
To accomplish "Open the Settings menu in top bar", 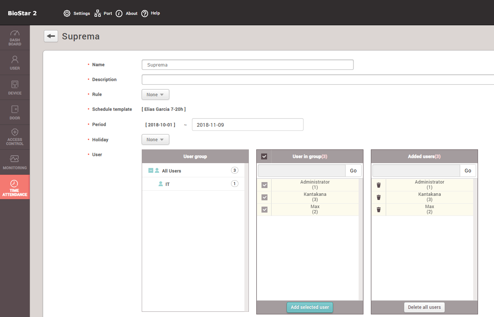I will click(x=77, y=13).
